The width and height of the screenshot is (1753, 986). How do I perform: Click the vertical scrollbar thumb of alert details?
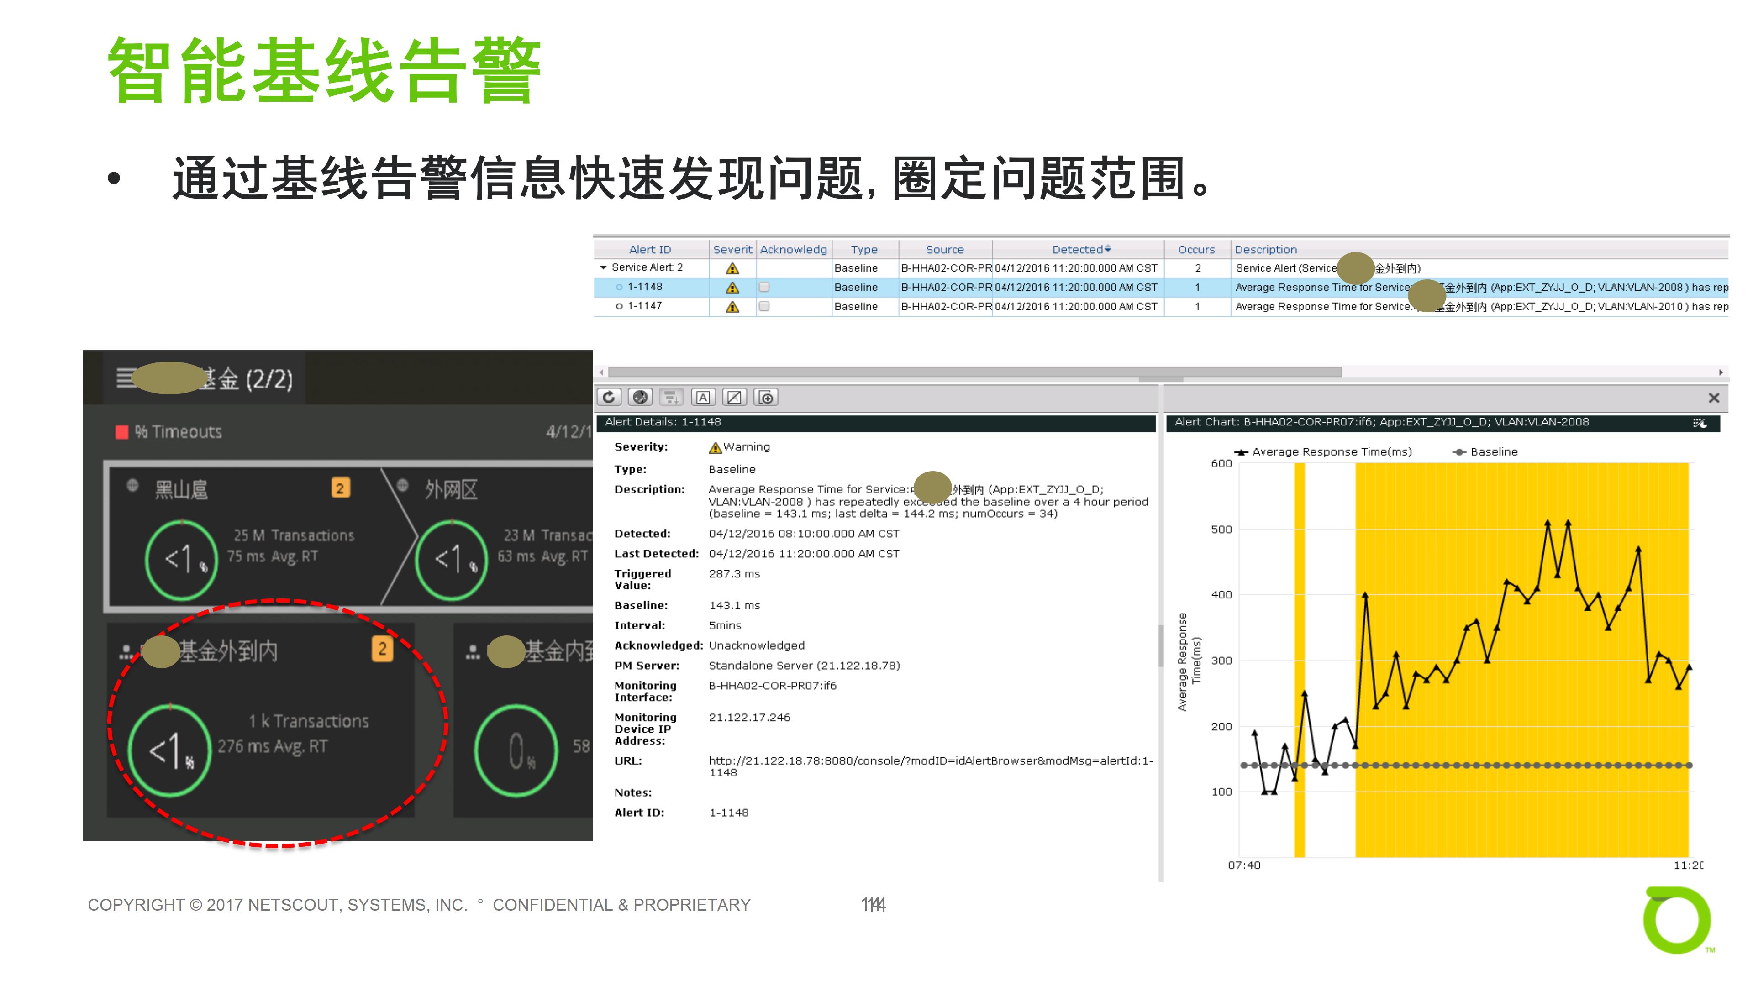pos(1160,645)
